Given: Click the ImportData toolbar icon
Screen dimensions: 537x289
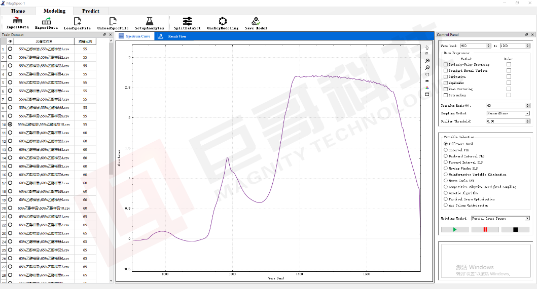Looking at the screenshot, I should (17, 21).
